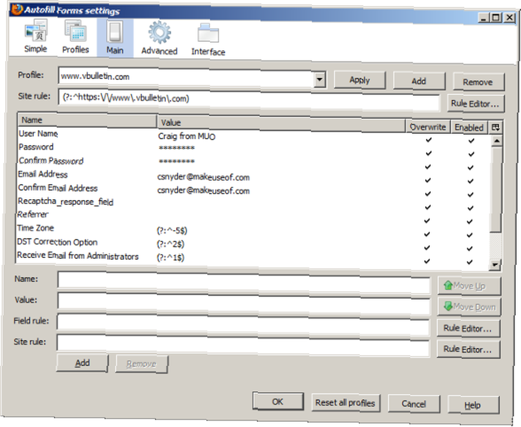Open Rule Editor for the Field rule

tap(468, 328)
